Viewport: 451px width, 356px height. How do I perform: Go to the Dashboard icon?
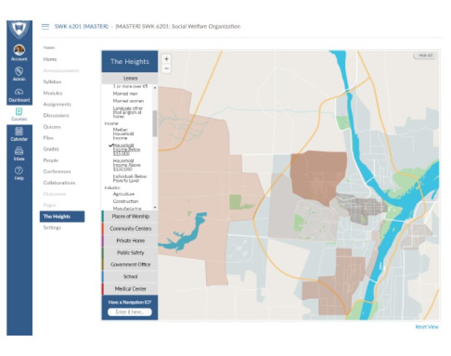coord(19,92)
